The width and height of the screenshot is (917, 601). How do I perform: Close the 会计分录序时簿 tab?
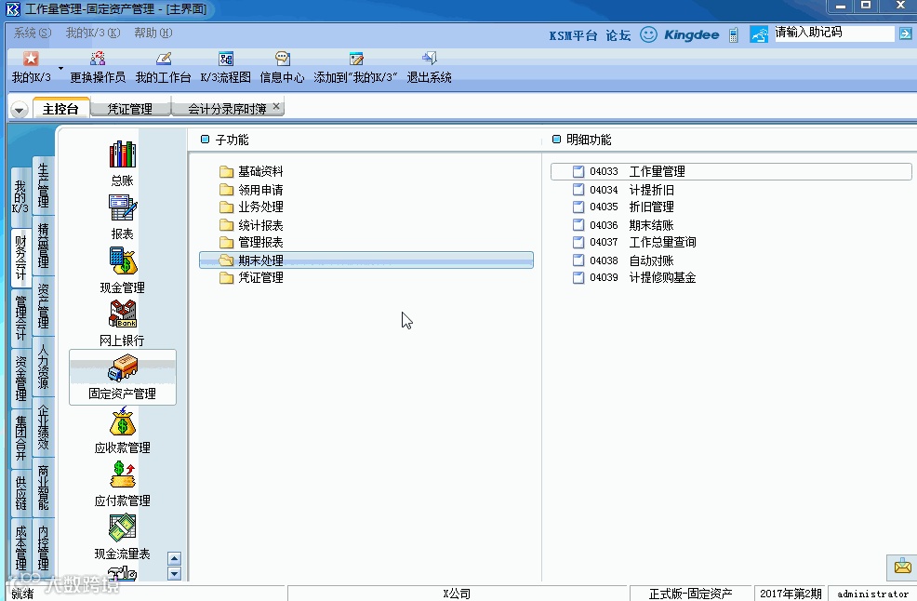[x=276, y=106]
